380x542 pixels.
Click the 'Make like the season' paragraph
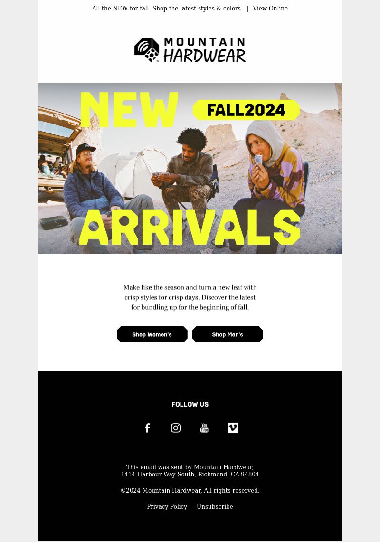(190, 297)
